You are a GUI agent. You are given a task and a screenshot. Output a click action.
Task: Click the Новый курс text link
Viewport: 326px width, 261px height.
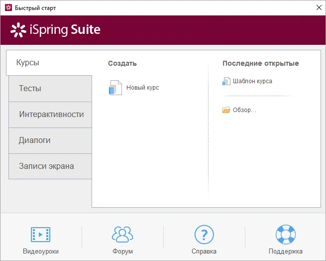point(142,88)
